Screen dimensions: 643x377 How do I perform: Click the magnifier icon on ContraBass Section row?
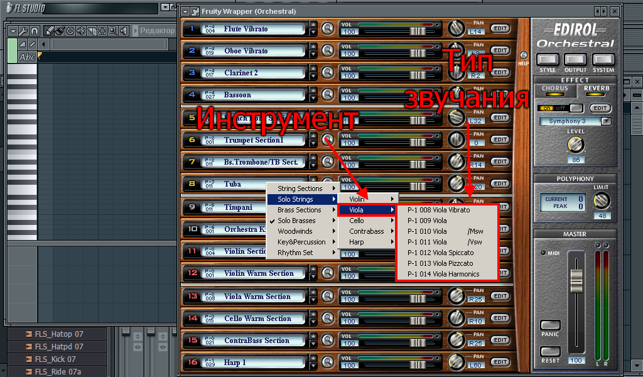tap(327, 340)
